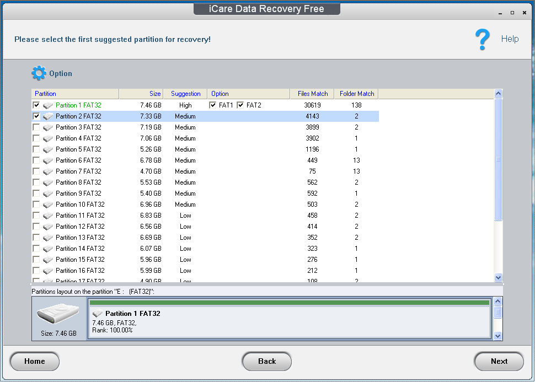Image resolution: width=535 pixels, height=382 pixels.
Task: Click the blue Help question mark icon
Action: click(x=482, y=39)
